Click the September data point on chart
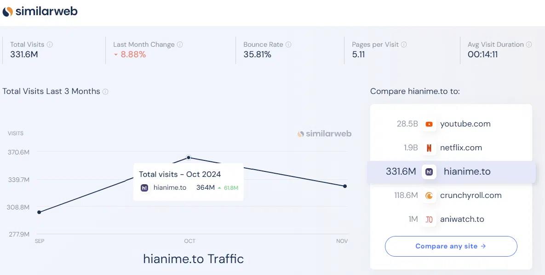The height and width of the screenshot is (275, 545). [x=39, y=212]
